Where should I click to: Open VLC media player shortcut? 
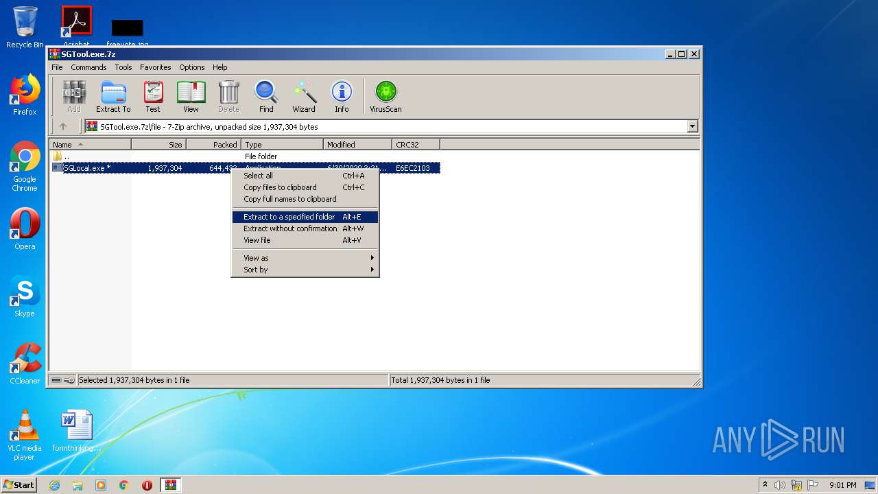point(25,435)
